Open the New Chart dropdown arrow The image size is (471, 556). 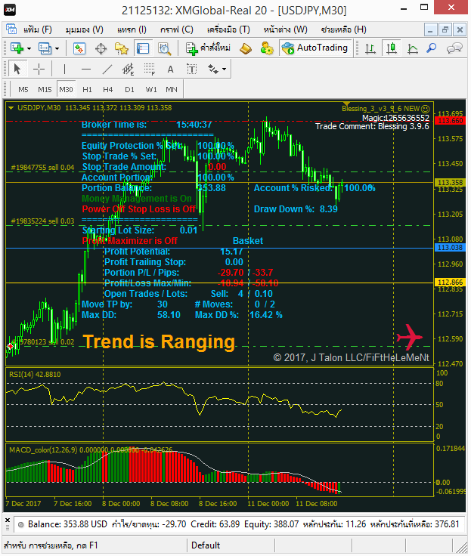point(29,48)
